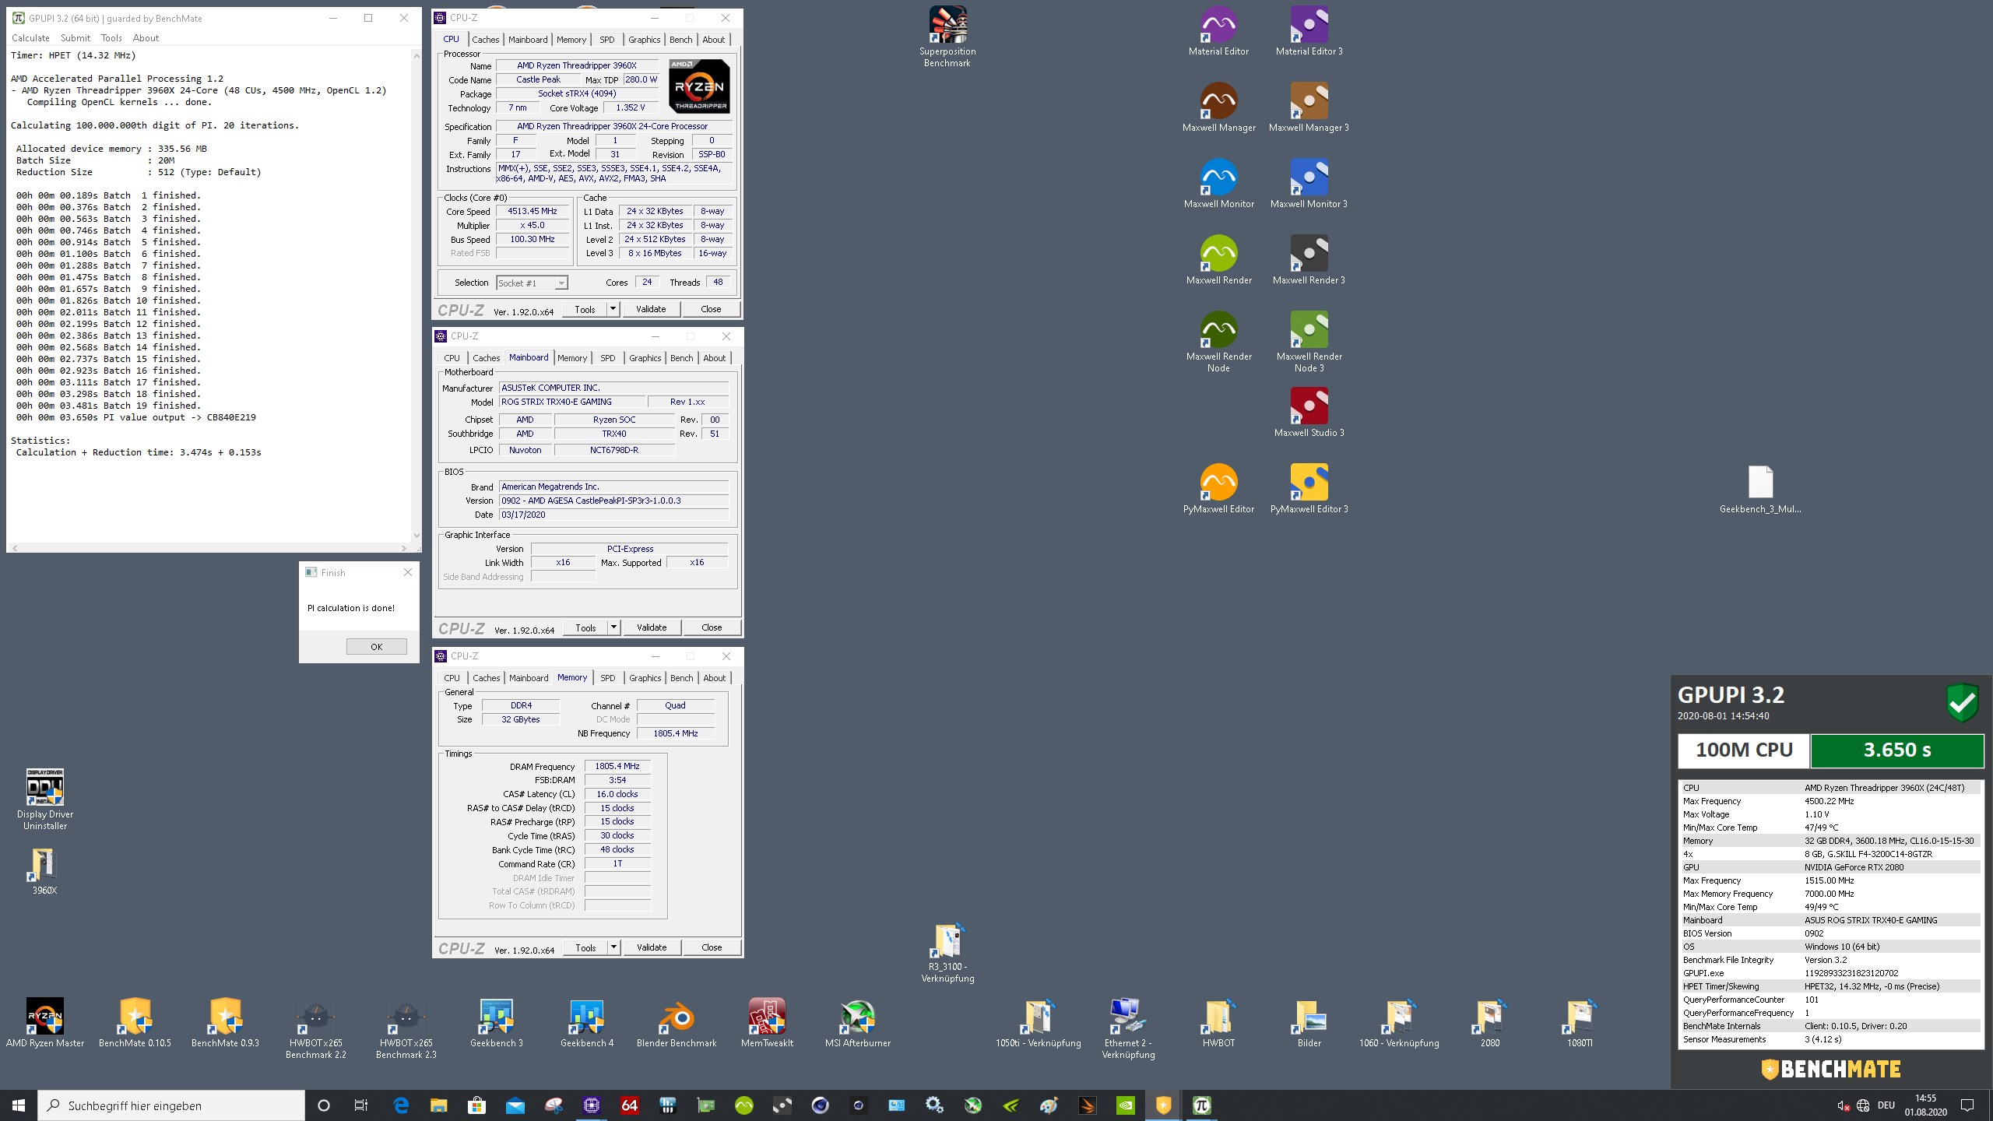Open the Tools menu in GPUPI
The height and width of the screenshot is (1121, 1993).
click(x=111, y=37)
